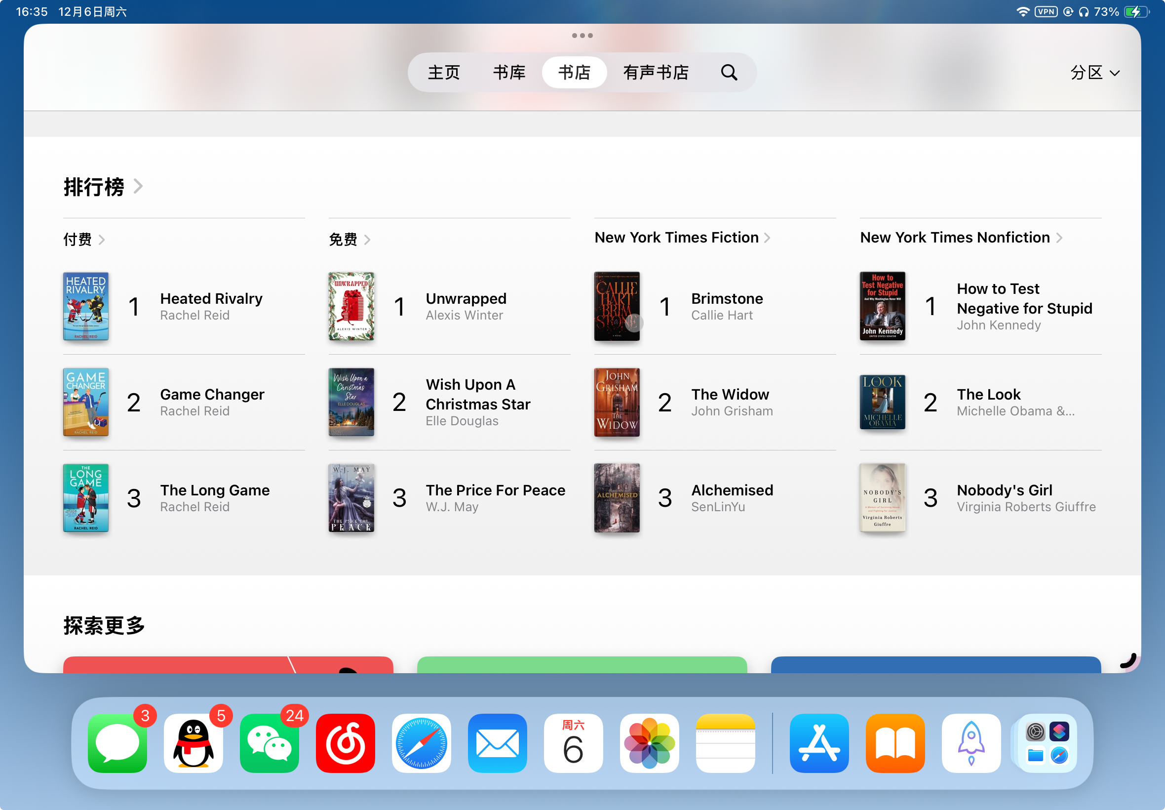Image resolution: width=1165 pixels, height=810 pixels.
Task: Tap the status bar clock 16:35
Action: [x=32, y=12]
